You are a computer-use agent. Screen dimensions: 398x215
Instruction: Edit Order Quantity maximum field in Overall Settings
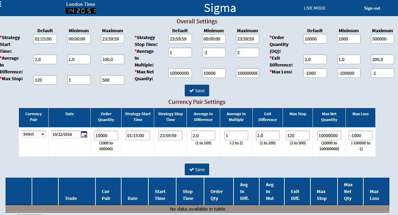(x=382, y=39)
